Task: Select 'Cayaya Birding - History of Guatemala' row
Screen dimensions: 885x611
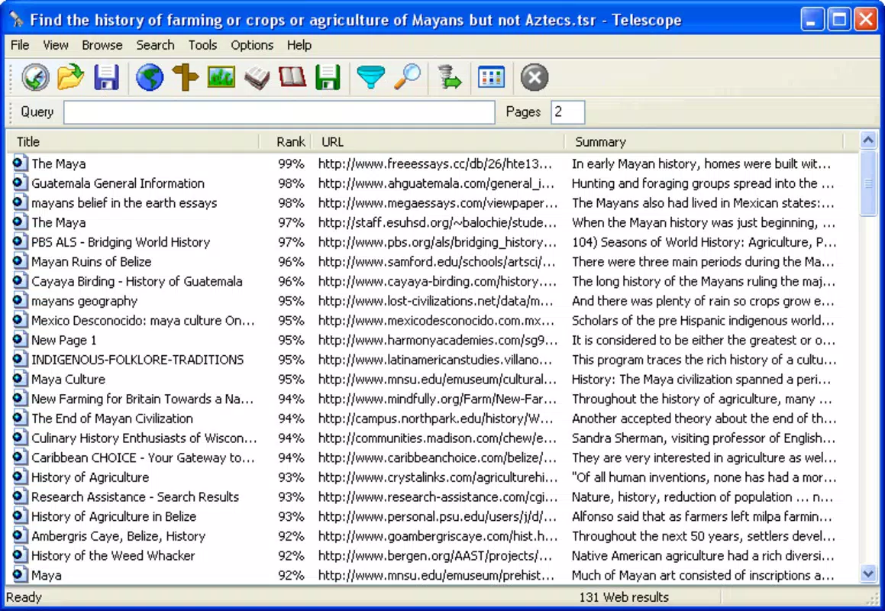Action: click(x=137, y=281)
